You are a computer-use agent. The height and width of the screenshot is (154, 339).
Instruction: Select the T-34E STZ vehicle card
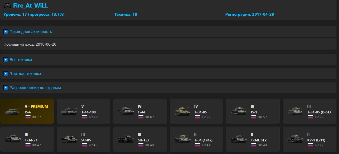[x=253, y=139]
